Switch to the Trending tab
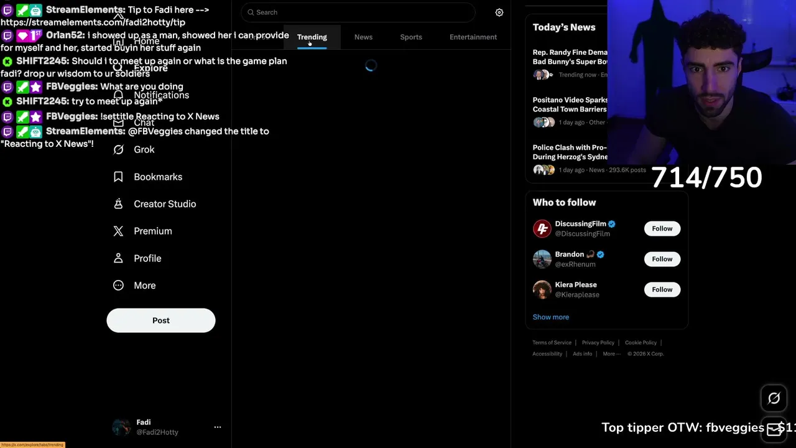 coord(312,37)
